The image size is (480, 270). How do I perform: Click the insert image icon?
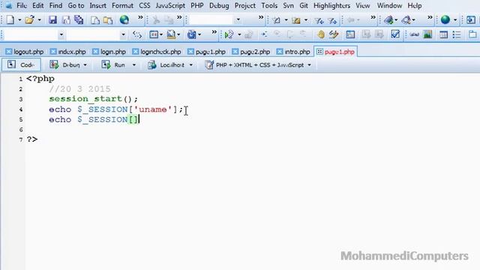427,34
